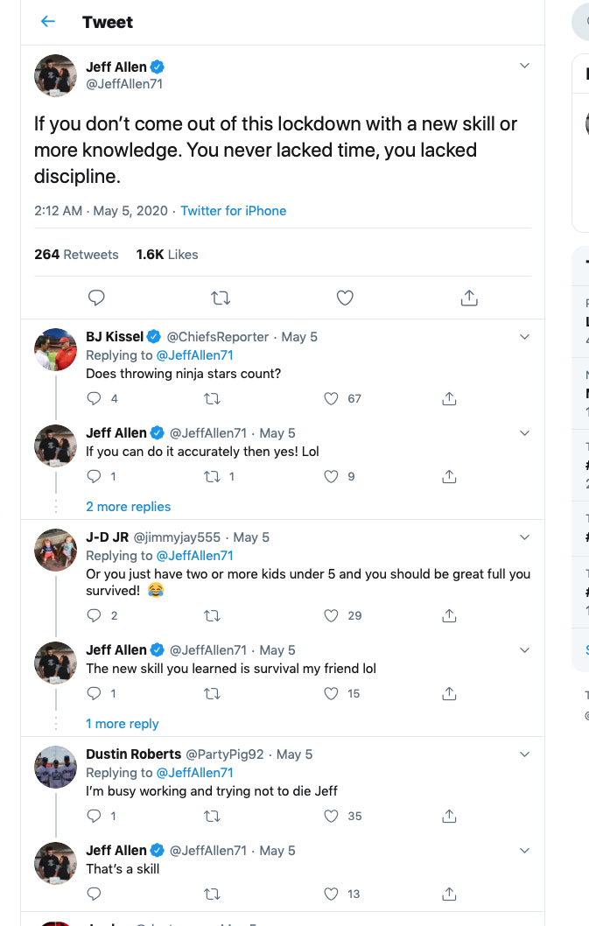Screen dimensions: 589x926
Task: Share the main tweet via share icon
Action: tap(469, 298)
